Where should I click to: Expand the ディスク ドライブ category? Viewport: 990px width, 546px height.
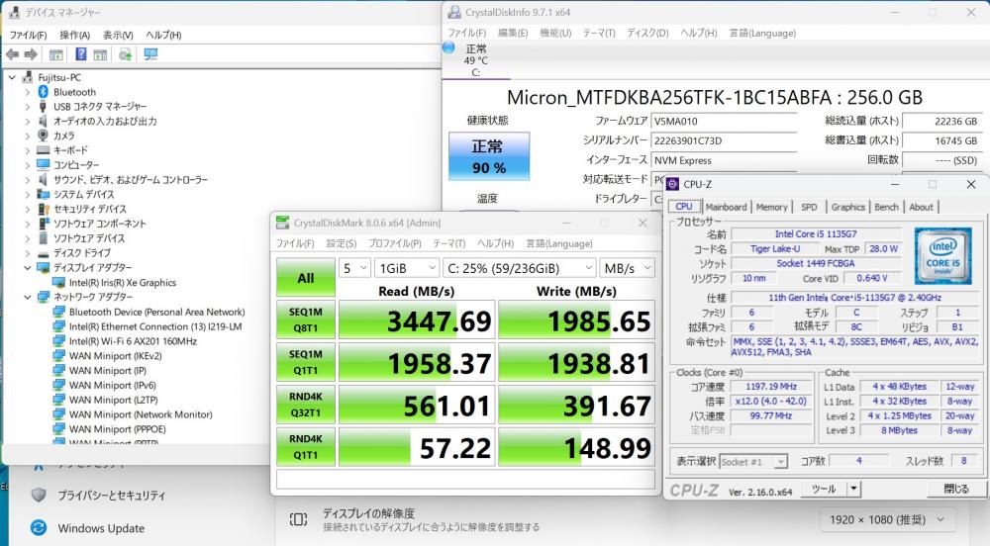[27, 253]
